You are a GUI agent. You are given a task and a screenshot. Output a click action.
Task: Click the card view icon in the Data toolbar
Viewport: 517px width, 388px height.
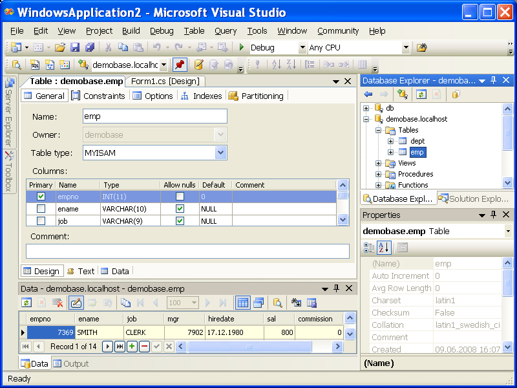click(259, 303)
